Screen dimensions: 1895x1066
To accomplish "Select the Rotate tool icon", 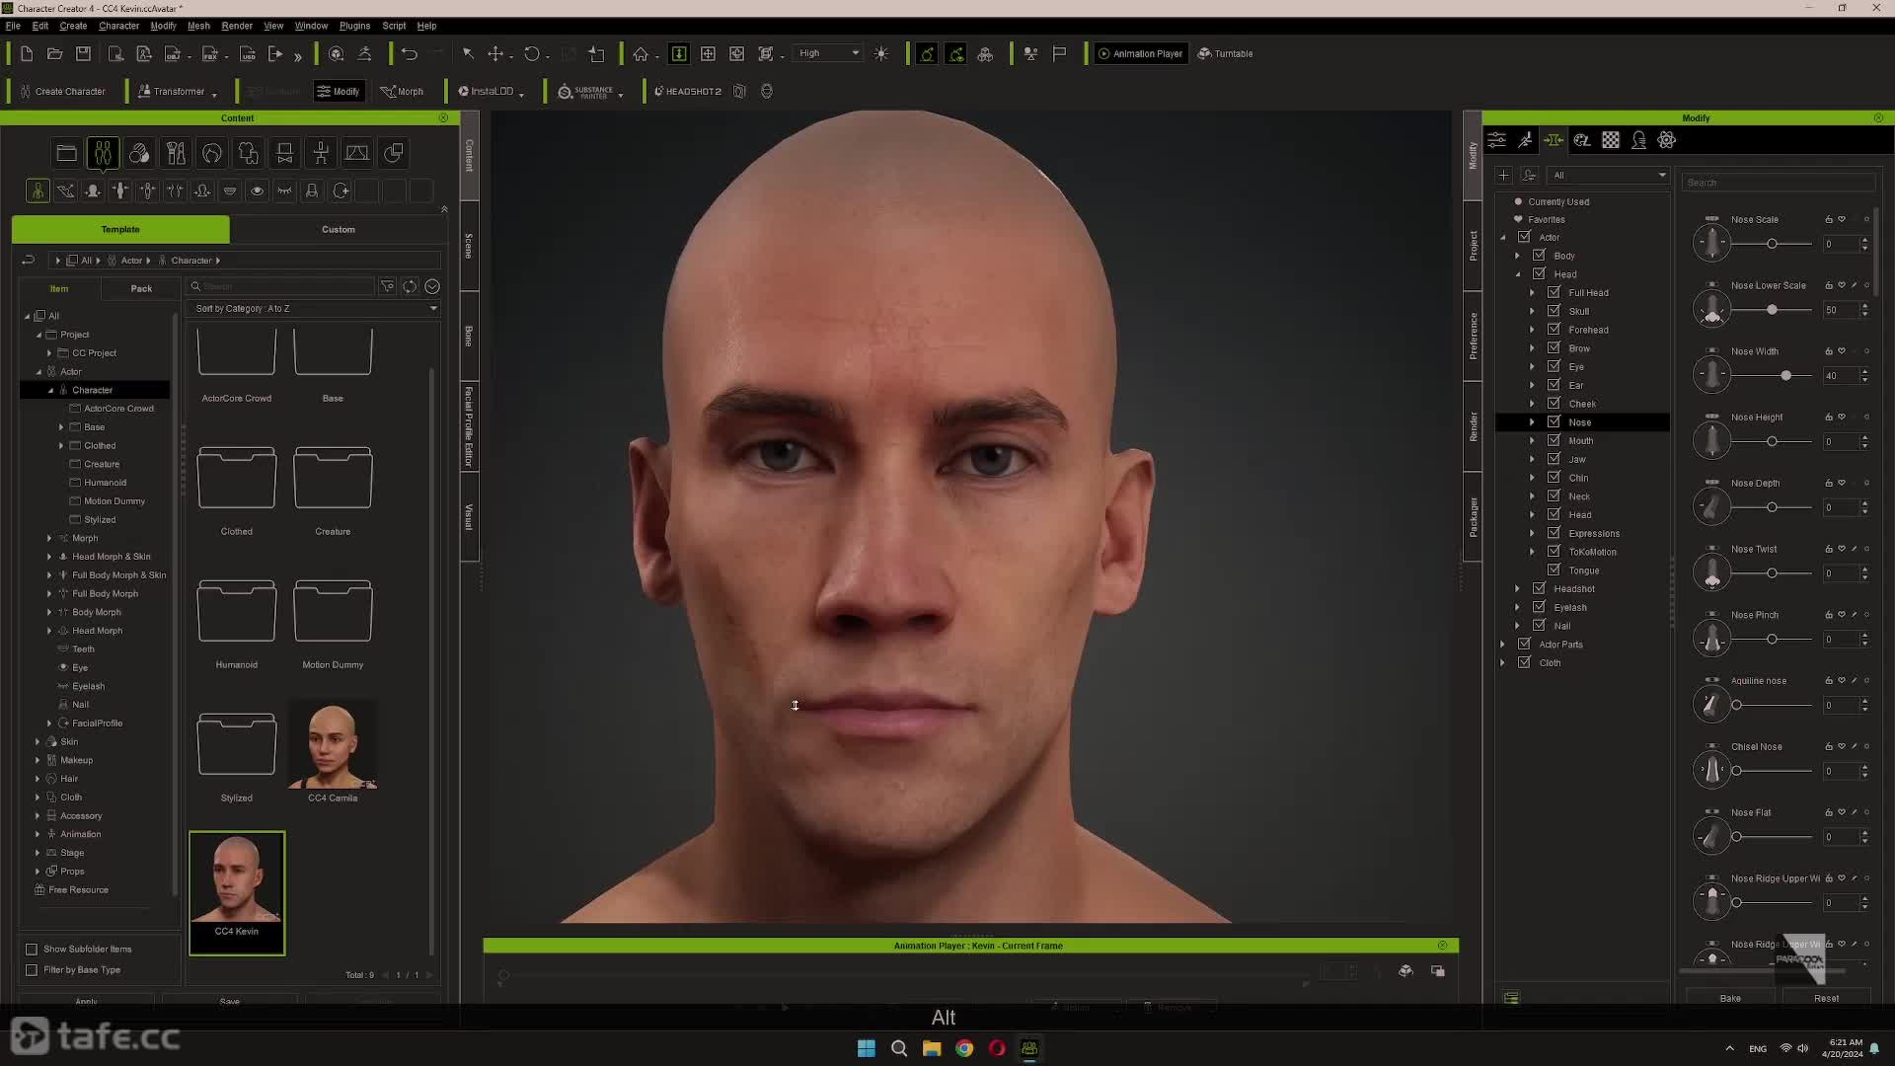I will click(532, 53).
